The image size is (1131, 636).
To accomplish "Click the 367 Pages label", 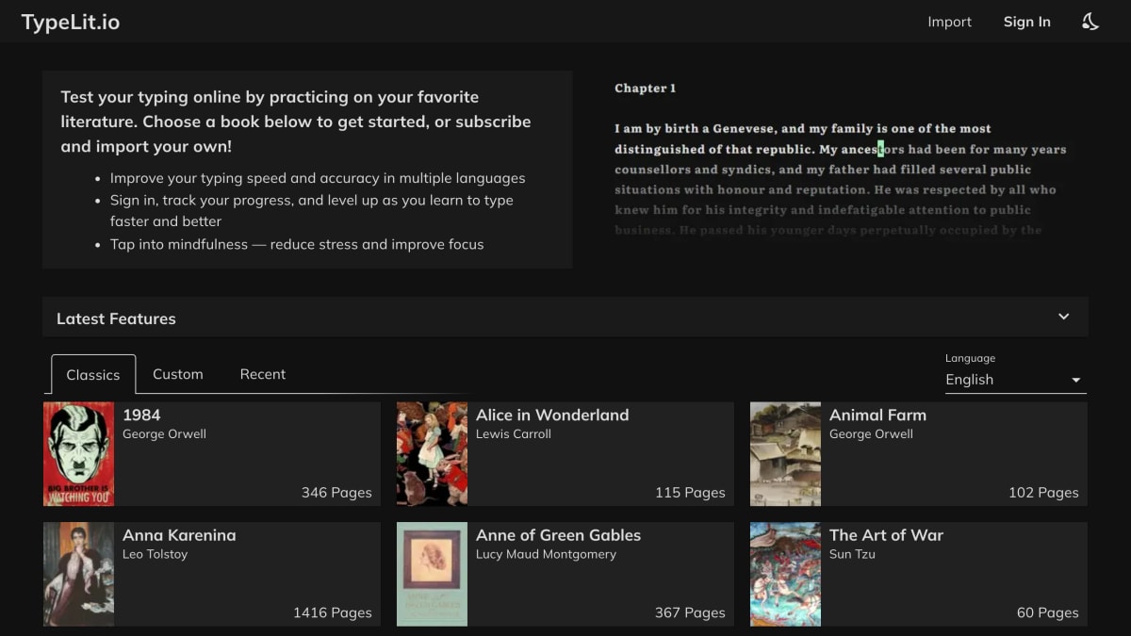I will pyautogui.click(x=690, y=612).
